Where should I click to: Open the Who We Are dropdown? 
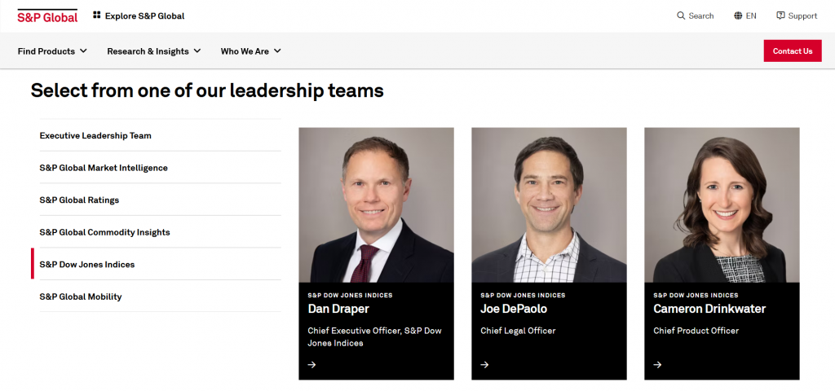pyautogui.click(x=250, y=51)
